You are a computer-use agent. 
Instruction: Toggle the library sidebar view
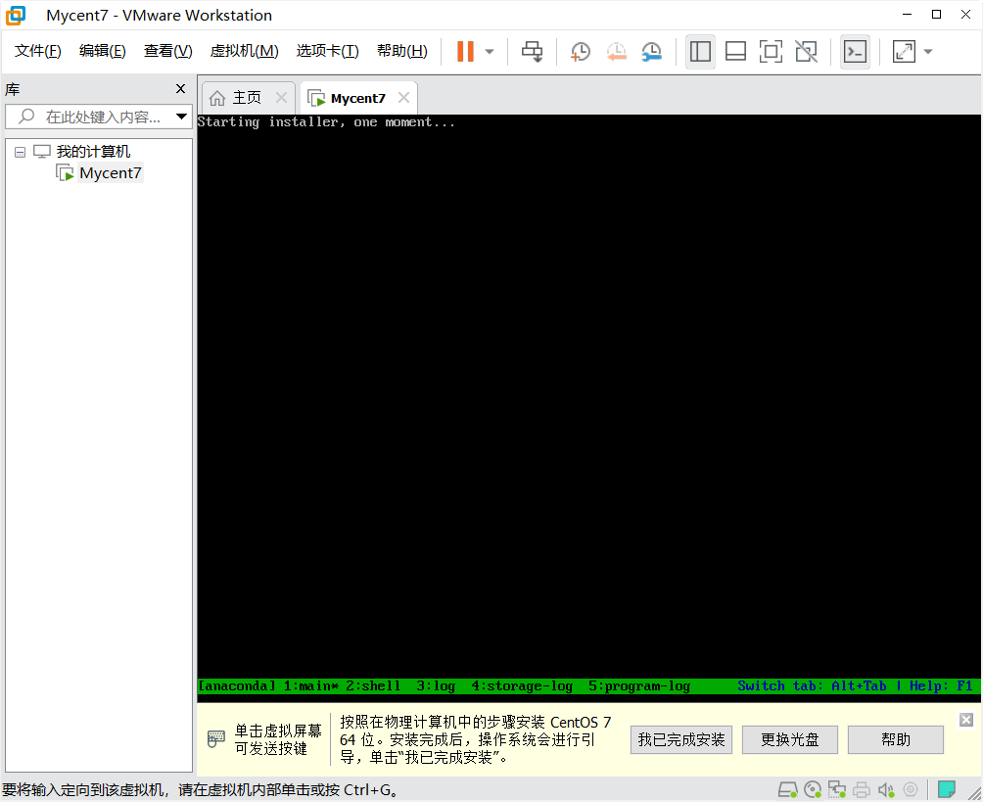tap(700, 52)
